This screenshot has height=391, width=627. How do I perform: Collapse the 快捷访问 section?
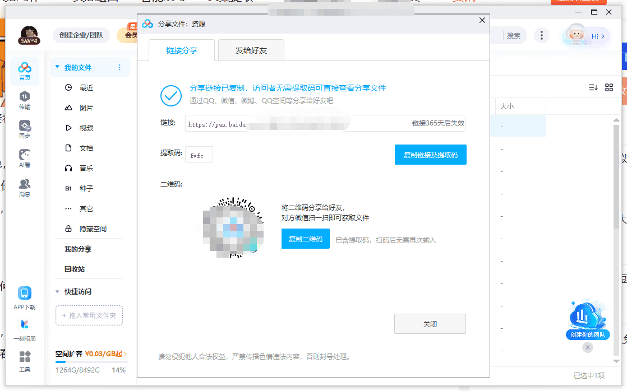point(57,291)
